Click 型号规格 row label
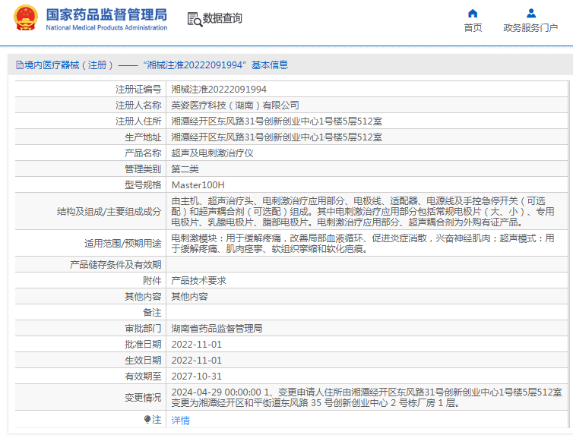 tap(143, 185)
